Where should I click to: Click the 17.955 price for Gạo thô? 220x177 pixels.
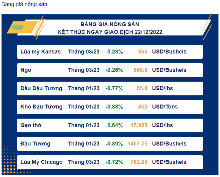coord(139,125)
